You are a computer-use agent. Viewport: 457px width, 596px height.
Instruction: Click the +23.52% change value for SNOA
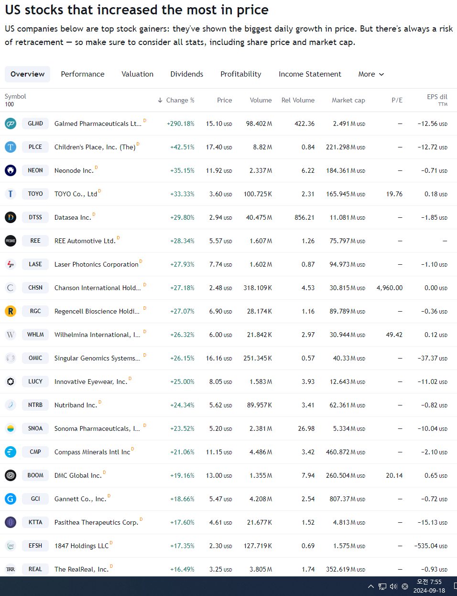(x=183, y=428)
